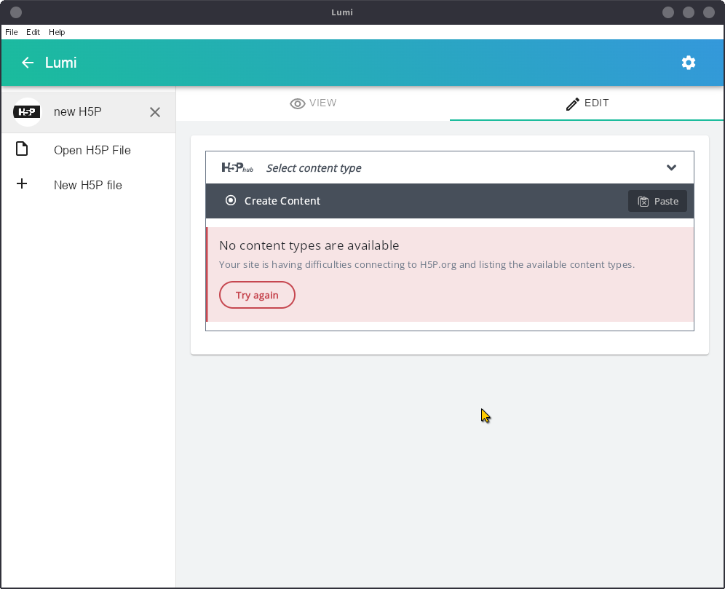This screenshot has width=725, height=589.
Task: Open the Edit menu in the menu bar
Action: [x=33, y=32]
